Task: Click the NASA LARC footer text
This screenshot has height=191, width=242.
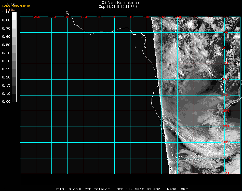Action: pos(177,189)
